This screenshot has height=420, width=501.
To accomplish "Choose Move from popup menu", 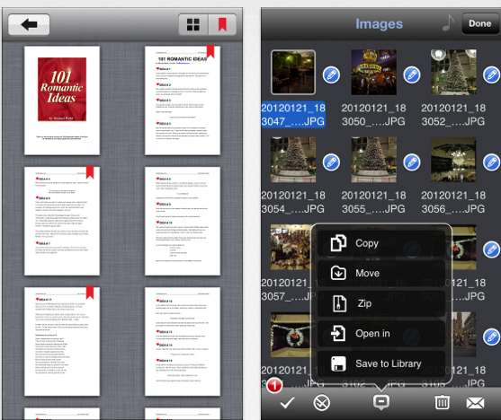I will 381,274.
